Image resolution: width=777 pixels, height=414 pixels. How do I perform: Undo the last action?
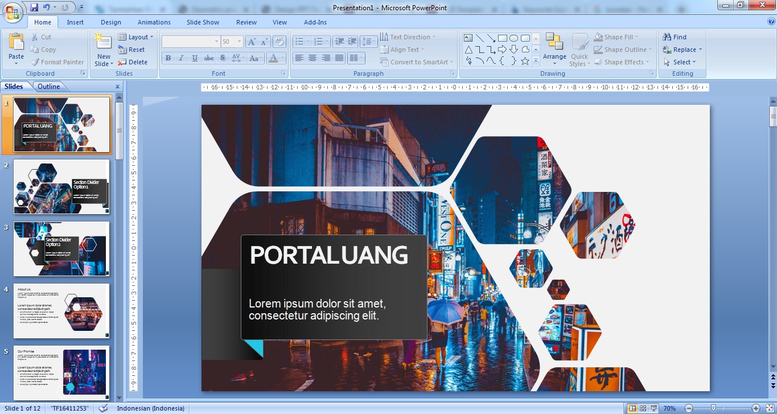coord(47,7)
